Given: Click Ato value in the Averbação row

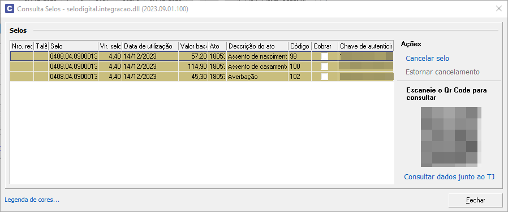Looking at the screenshot, I should coord(217,77).
